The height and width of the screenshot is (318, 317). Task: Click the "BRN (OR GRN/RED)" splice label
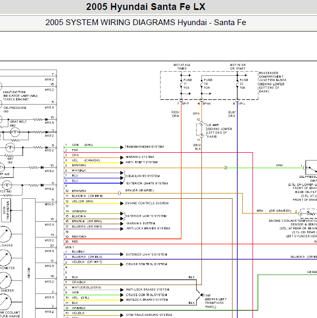(139, 190)
